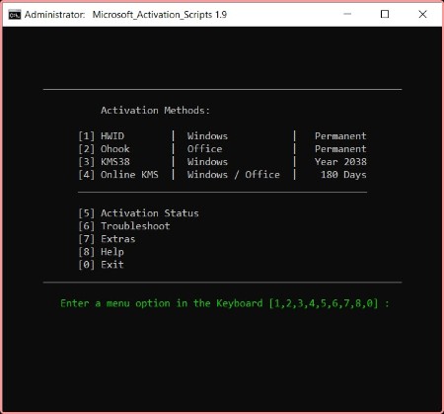Click the '[2] Ohook' menu line
This screenshot has height=414, width=444.
104,149
